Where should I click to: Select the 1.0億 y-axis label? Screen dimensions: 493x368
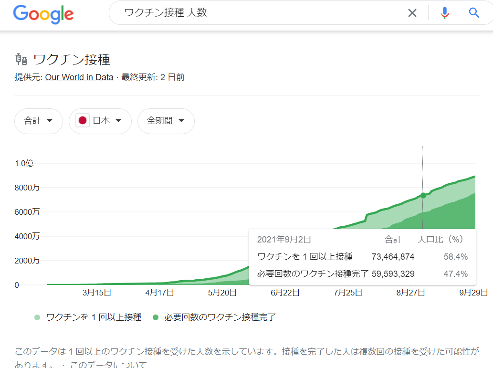coord(24,163)
